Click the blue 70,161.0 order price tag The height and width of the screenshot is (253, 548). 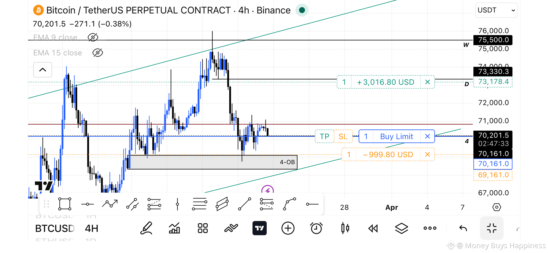[493, 164]
